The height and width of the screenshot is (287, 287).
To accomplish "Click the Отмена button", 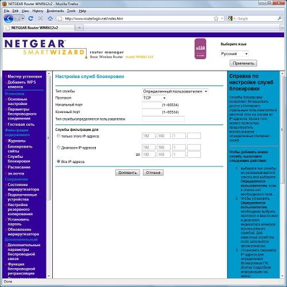I will (x=153, y=173).
